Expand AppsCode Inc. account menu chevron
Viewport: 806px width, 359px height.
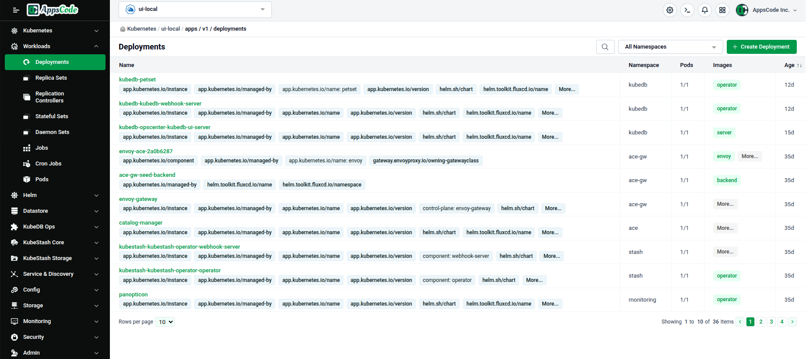795,10
